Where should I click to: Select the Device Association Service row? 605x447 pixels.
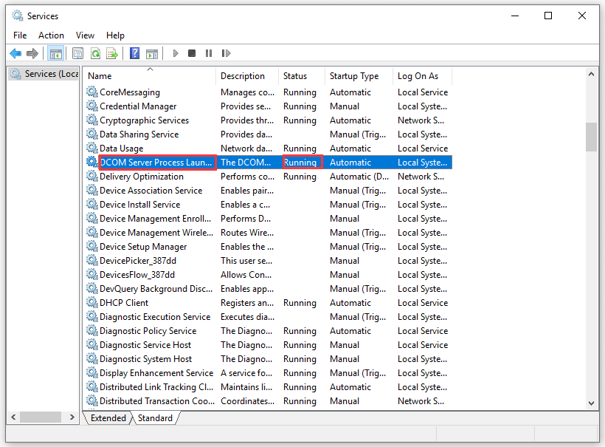click(x=269, y=191)
